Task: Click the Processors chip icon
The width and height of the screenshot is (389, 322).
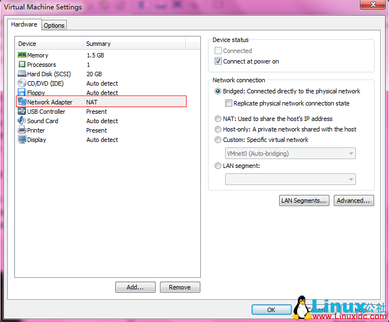Action: [22, 64]
